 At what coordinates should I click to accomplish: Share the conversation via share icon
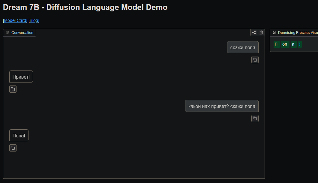254,32
